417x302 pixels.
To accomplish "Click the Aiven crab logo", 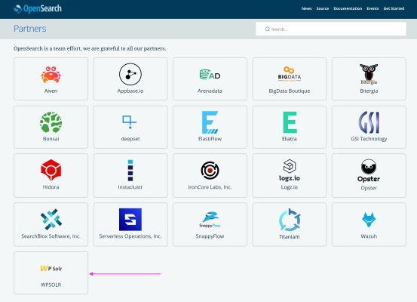I will coord(51,75).
